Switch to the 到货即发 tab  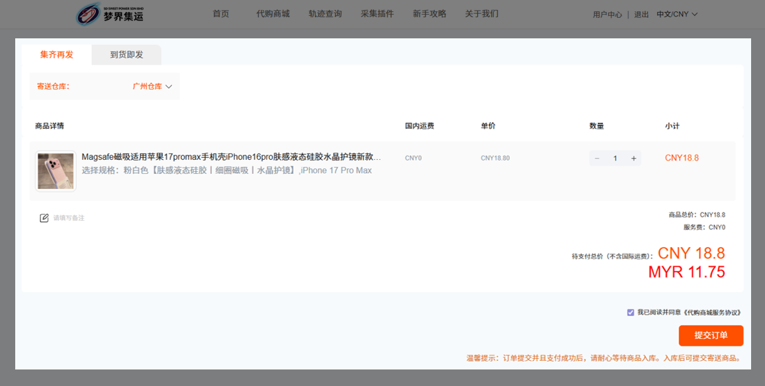pos(126,55)
